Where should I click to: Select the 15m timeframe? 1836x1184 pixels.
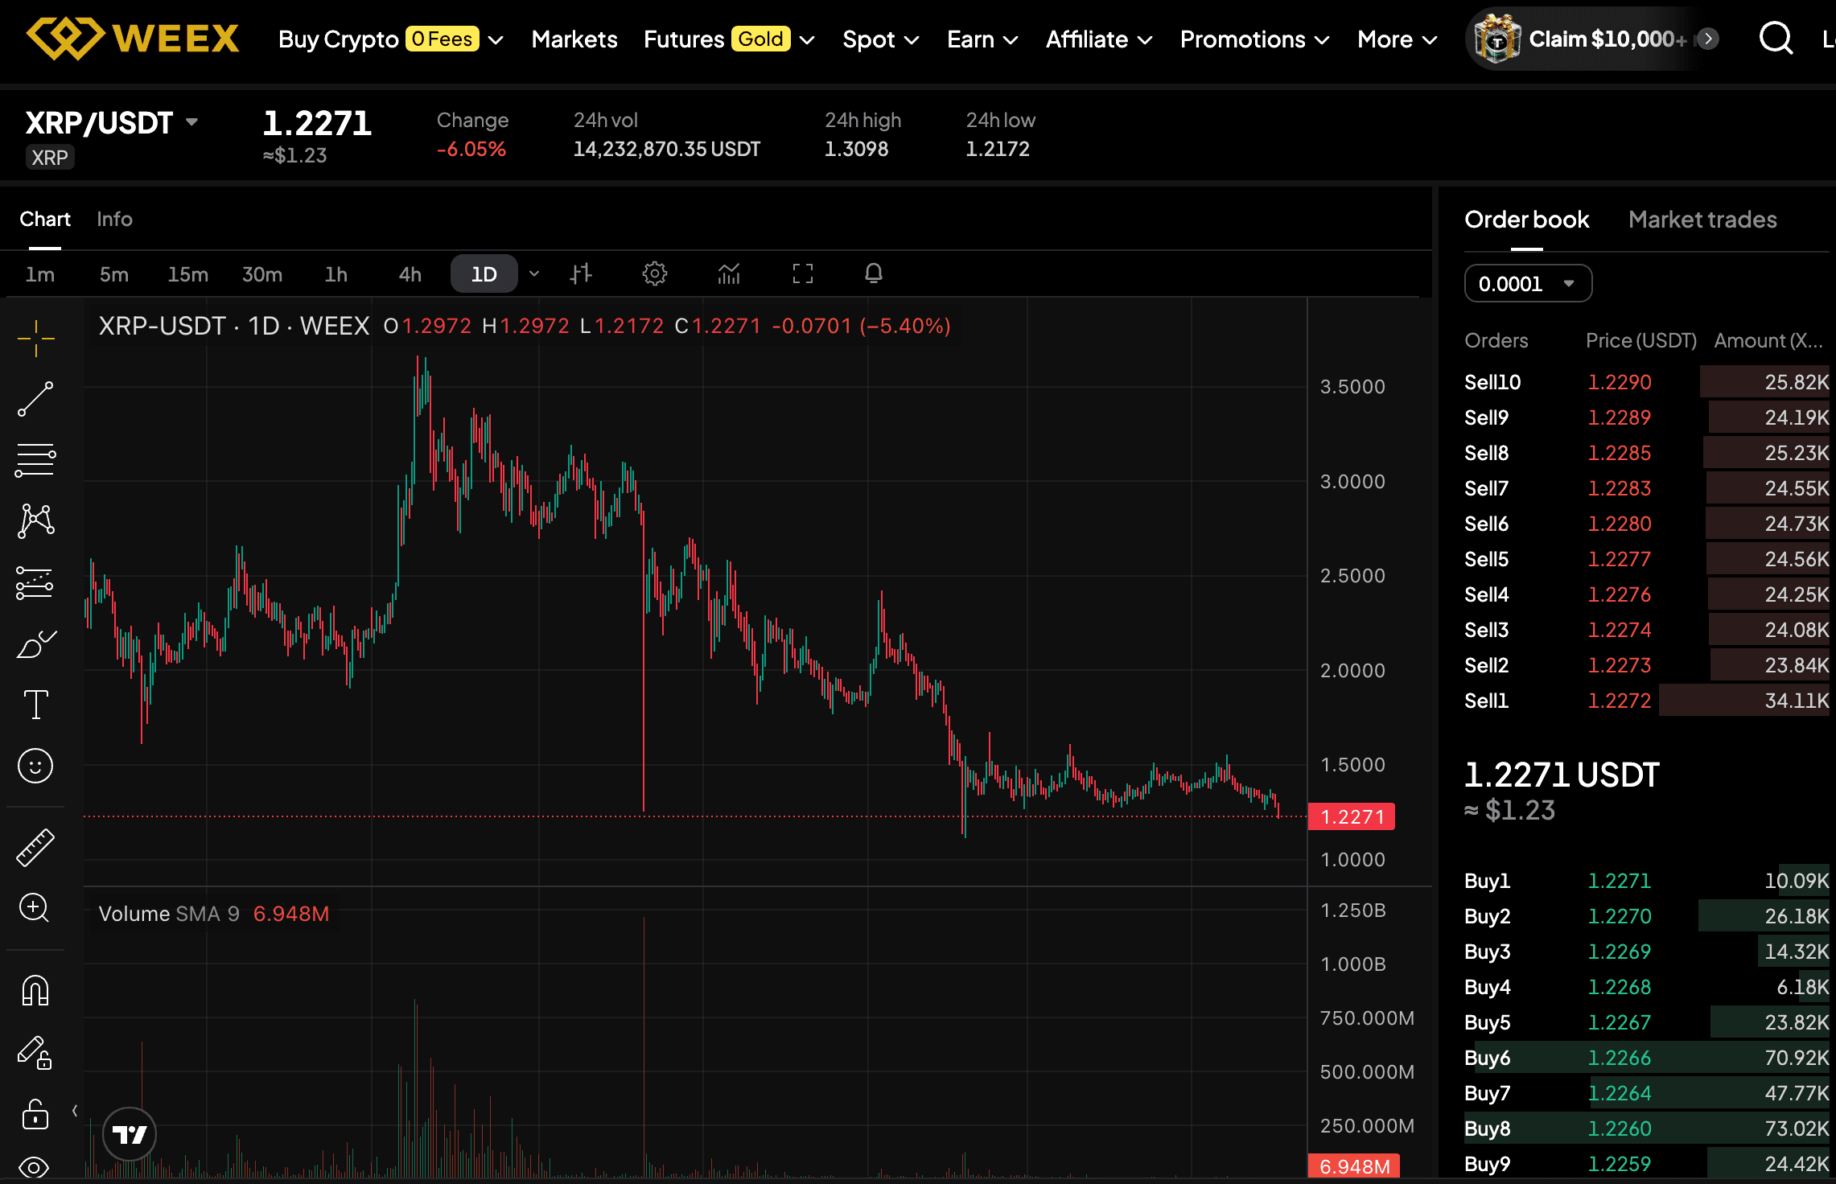coord(187,274)
